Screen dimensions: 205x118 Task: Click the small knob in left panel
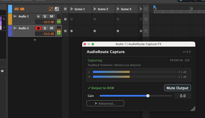2,71
